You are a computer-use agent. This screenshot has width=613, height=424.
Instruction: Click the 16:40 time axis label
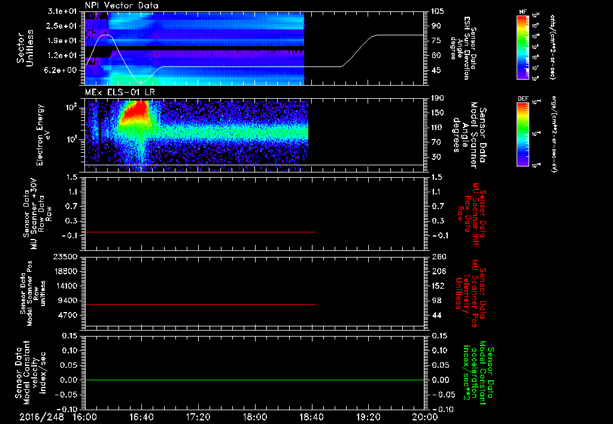click(141, 417)
